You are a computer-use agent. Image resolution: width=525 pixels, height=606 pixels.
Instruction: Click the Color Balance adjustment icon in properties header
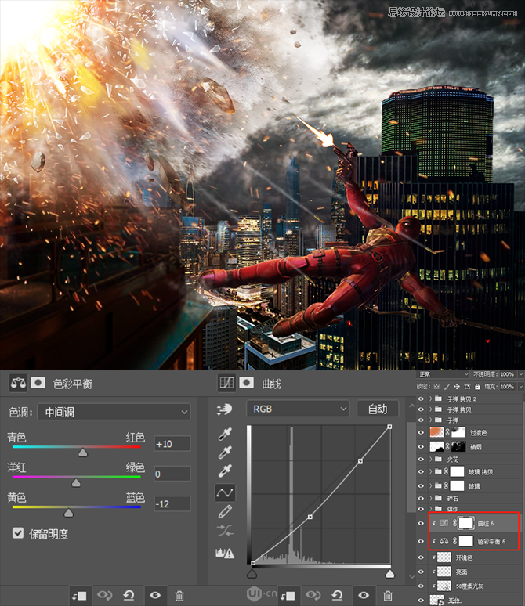point(18,383)
